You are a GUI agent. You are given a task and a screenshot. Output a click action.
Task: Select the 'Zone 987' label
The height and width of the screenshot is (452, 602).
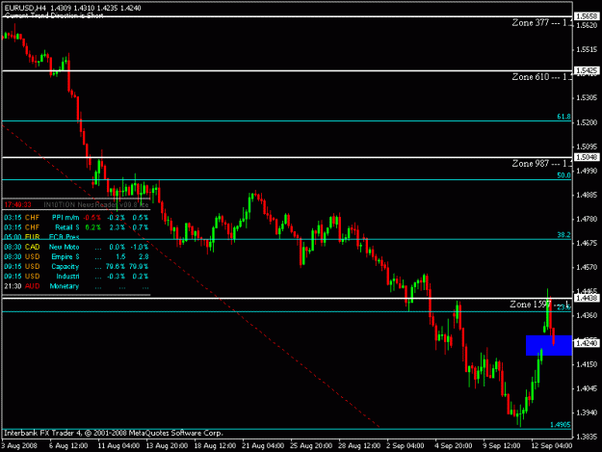click(x=541, y=164)
